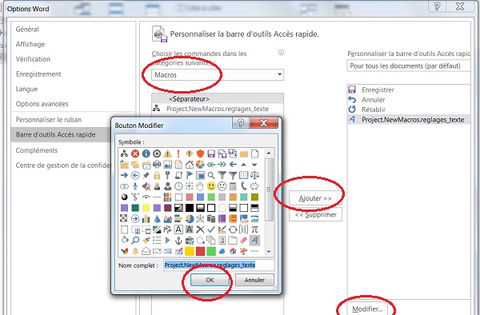480x315 pixels.
Task: Open the Pour tous les documents dropdown
Action: (409, 66)
